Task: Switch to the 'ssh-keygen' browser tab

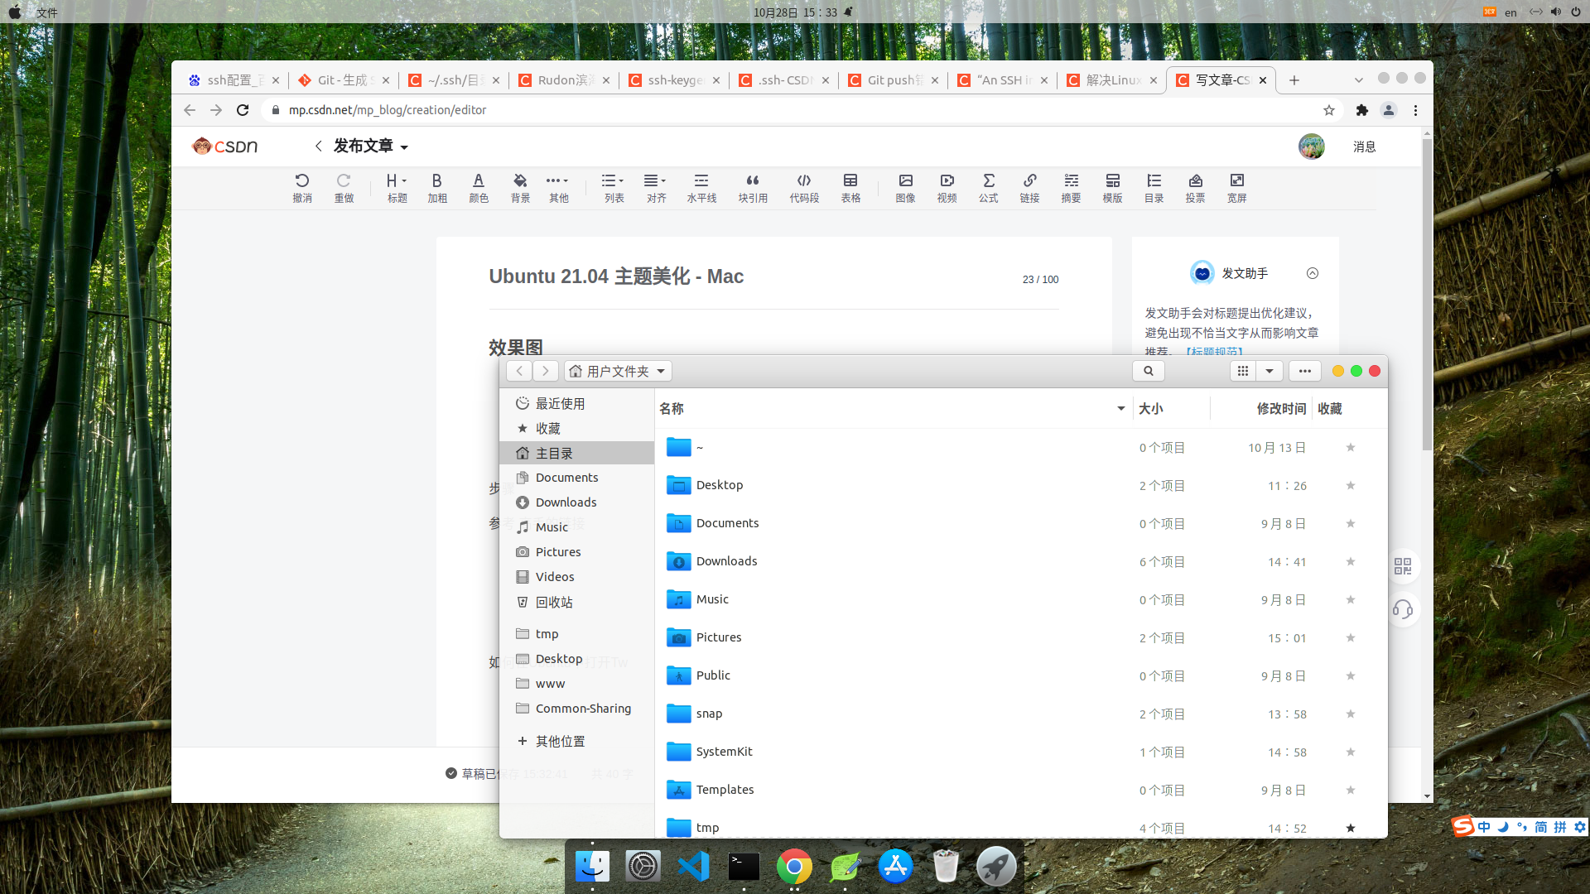Action: click(674, 80)
